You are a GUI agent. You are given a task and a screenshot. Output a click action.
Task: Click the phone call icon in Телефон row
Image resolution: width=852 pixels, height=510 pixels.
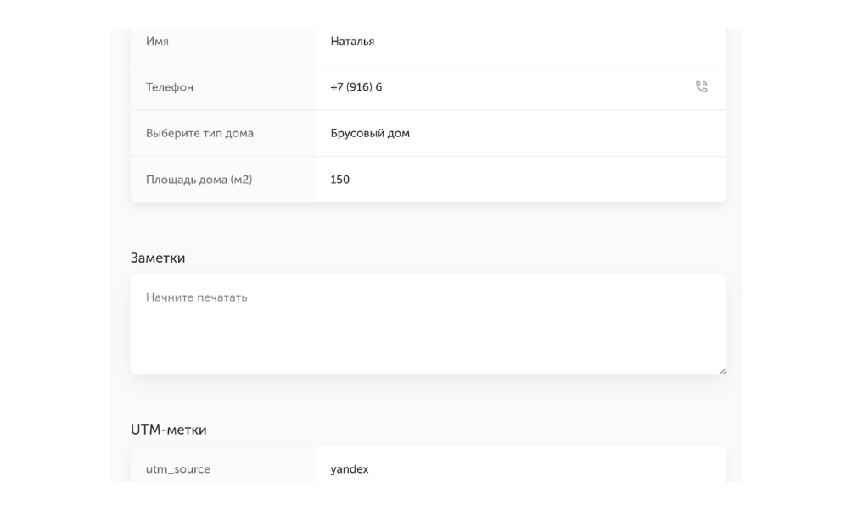click(702, 86)
